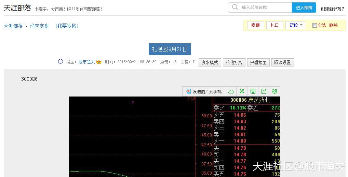Image resolution: width=348 pixels, height=177 pixels.
Task: Click the 隐藏 button
Action: 255,25
